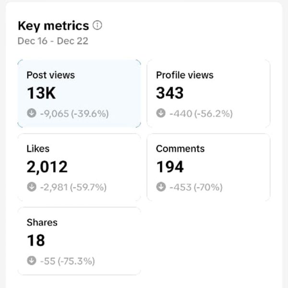Select the Profile views metric card
The width and height of the screenshot is (288, 288).
(208, 94)
